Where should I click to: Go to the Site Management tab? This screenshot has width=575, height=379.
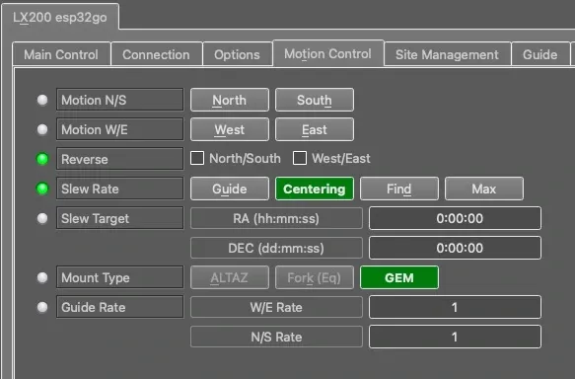coord(448,54)
